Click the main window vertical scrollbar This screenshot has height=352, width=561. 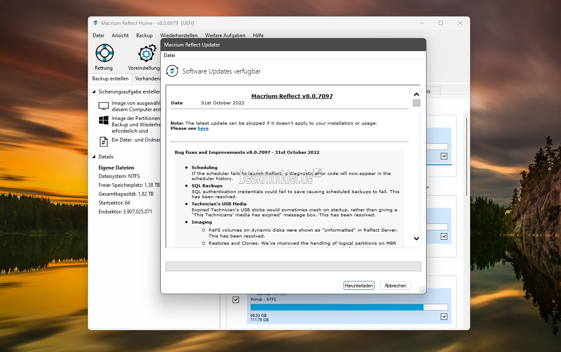pyautogui.click(x=467, y=156)
